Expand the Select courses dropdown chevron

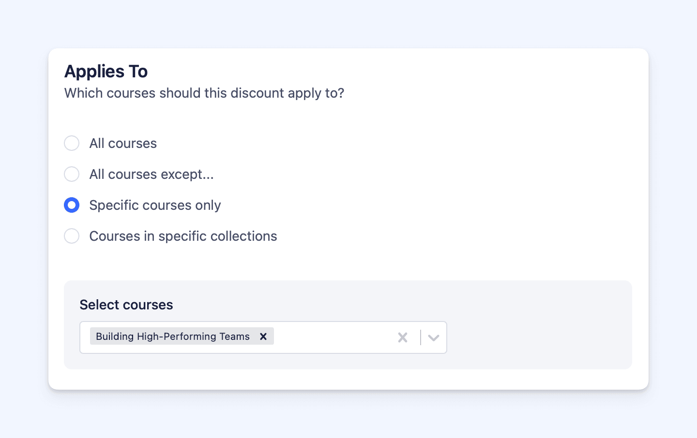click(434, 337)
